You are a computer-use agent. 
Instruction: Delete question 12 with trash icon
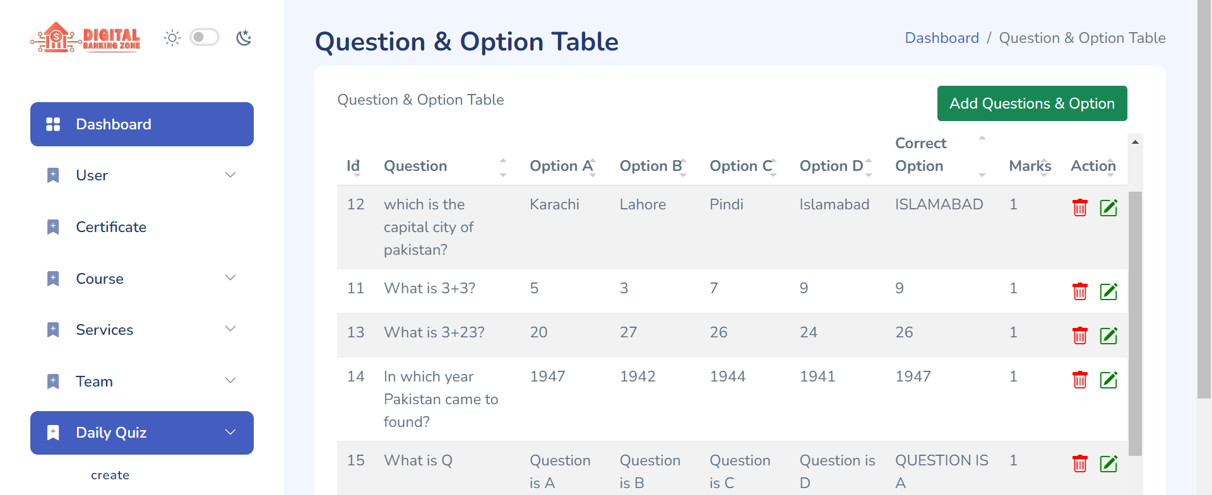tap(1079, 207)
